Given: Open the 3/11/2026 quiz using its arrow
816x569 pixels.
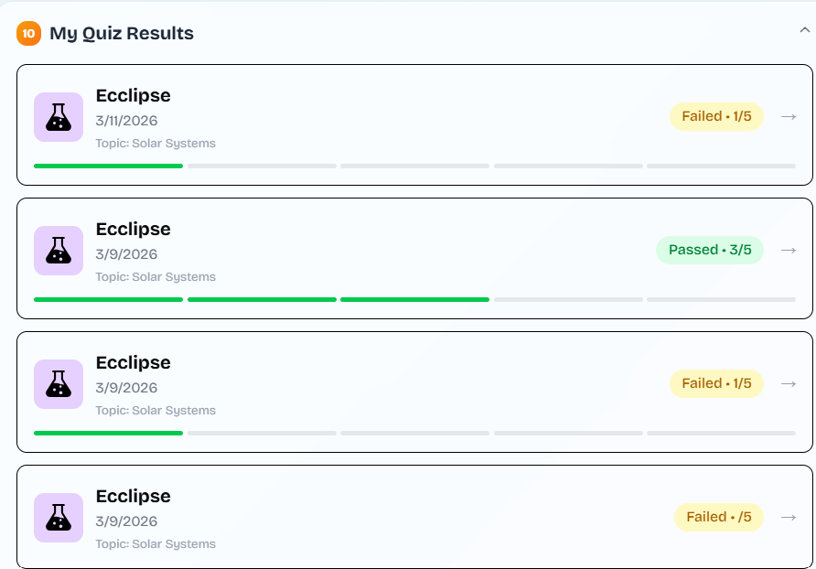Looking at the screenshot, I should [x=789, y=116].
